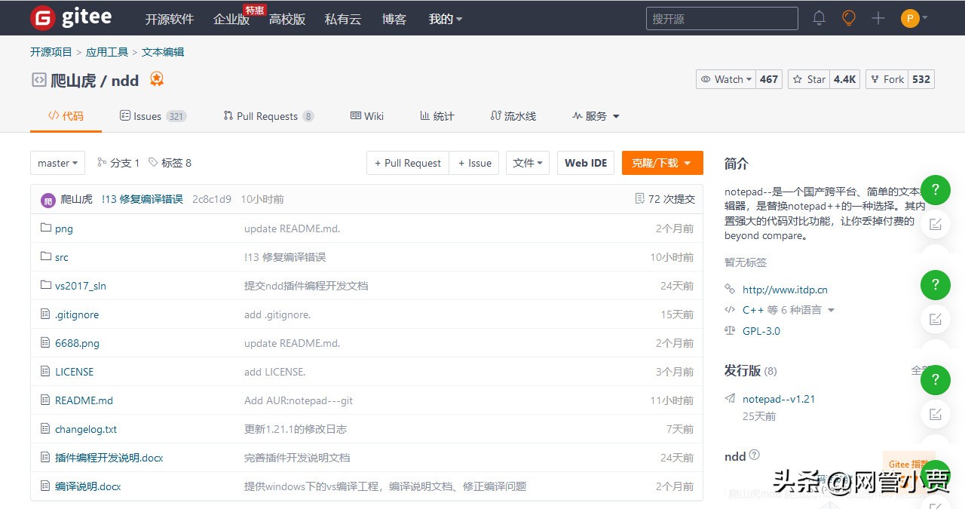View the 72 次提交 commit history

(x=666, y=199)
